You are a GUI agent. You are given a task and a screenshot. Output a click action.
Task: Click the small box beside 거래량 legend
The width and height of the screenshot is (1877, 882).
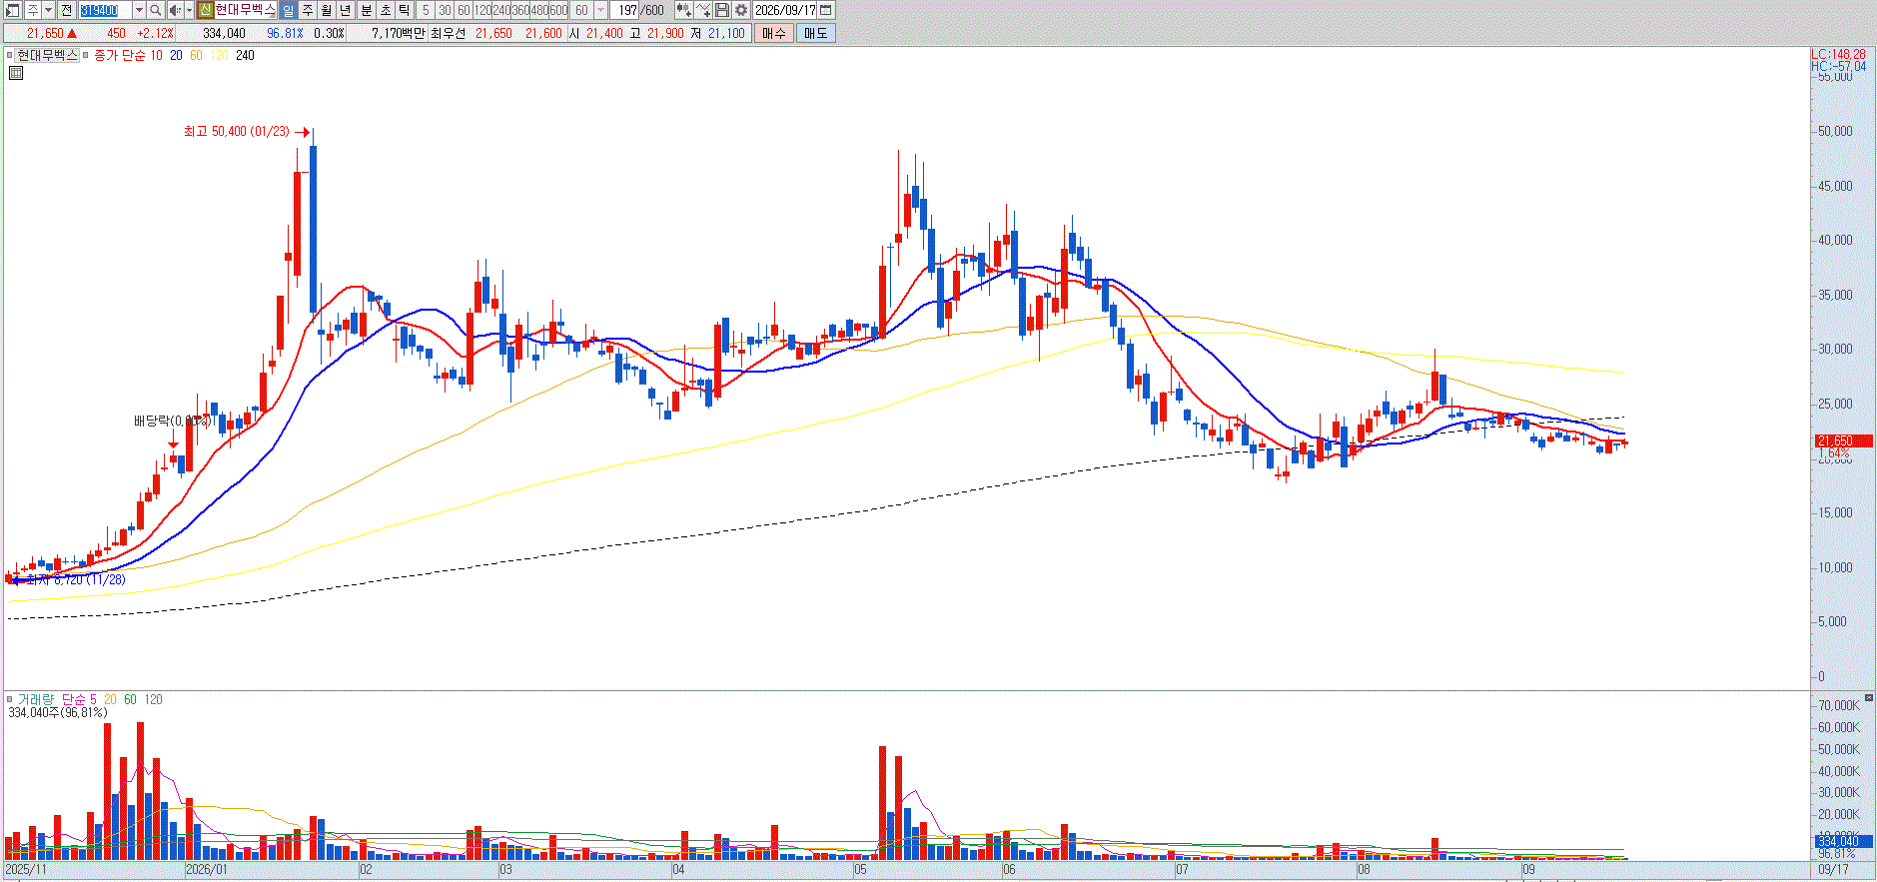[x=9, y=699]
